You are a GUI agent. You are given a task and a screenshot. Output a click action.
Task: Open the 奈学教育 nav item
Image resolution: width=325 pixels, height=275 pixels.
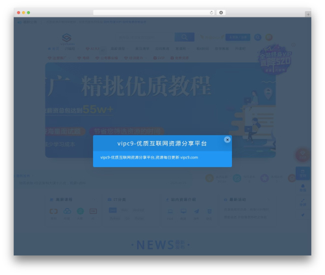222,49
